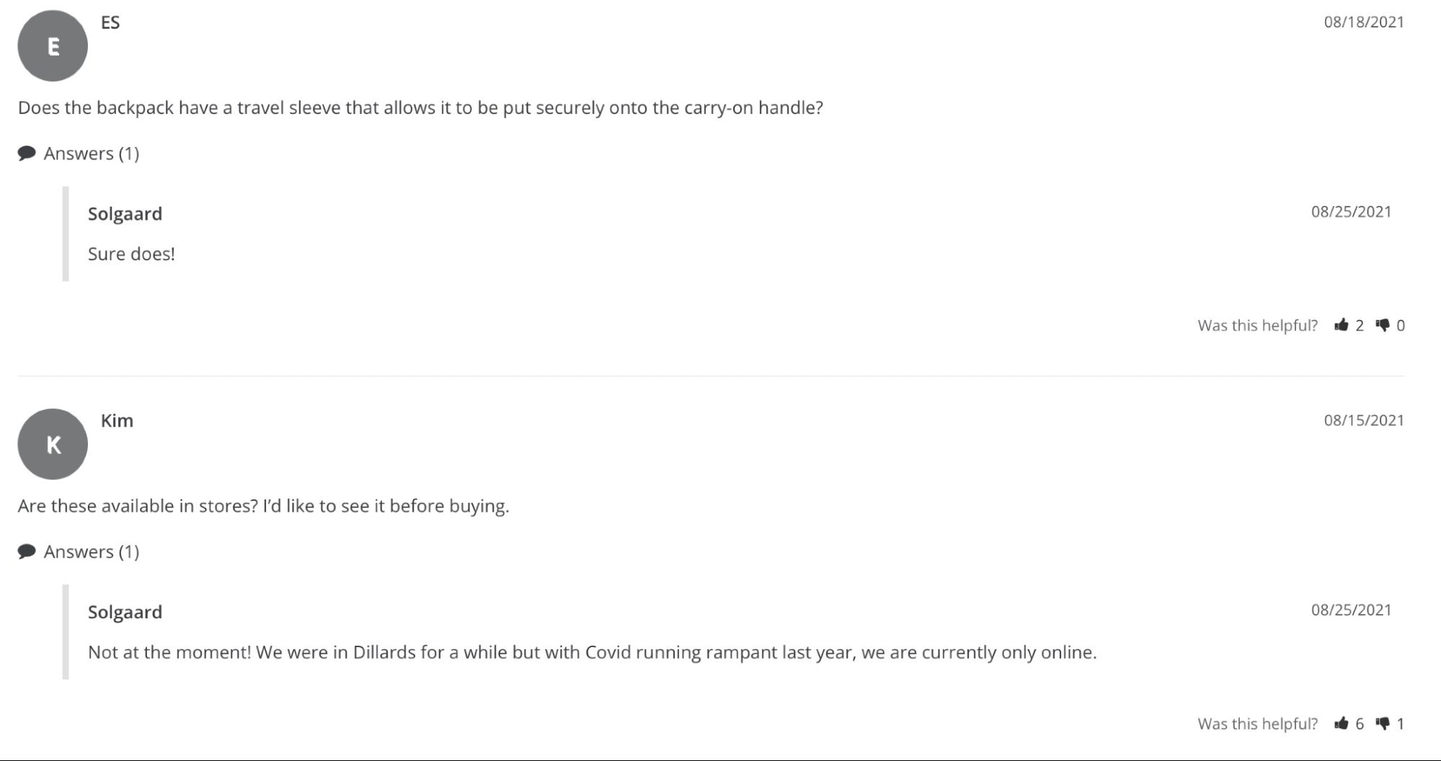Thumbs up Kim's stores question
Screen dimensions: 1441x761
1341,724
